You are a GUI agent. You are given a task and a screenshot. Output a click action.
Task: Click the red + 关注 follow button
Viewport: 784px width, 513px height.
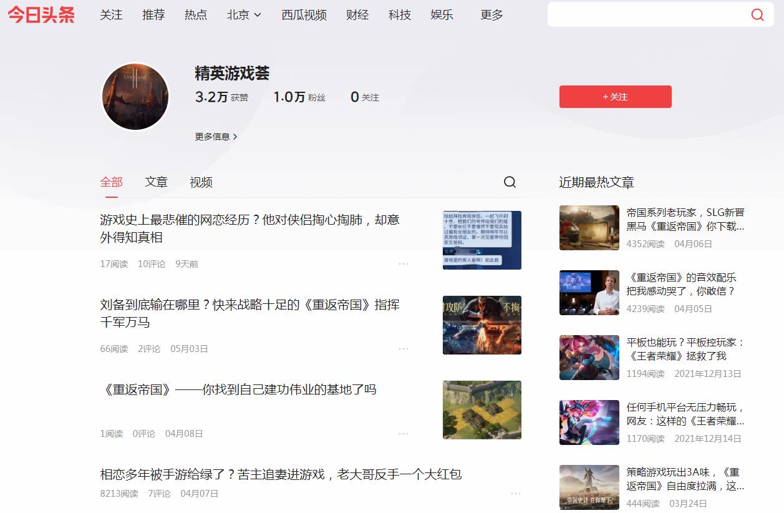tap(615, 97)
